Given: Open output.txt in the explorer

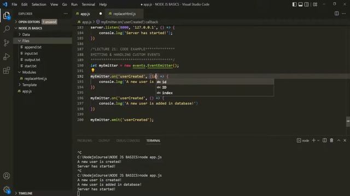Looking at the screenshot, I should tap(32, 59).
